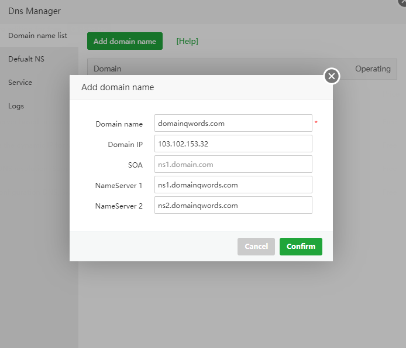Viewport: 406px width, 348px height.
Task: Focus the Domain name input field
Action: pos(233,124)
